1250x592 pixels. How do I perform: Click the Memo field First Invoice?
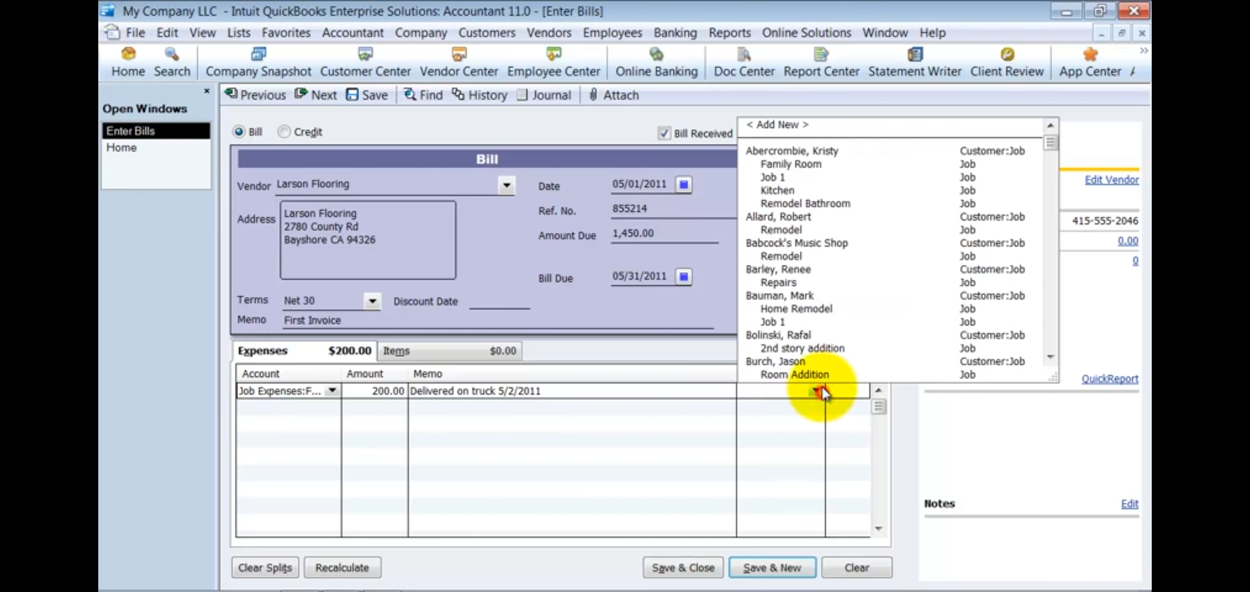(x=498, y=320)
